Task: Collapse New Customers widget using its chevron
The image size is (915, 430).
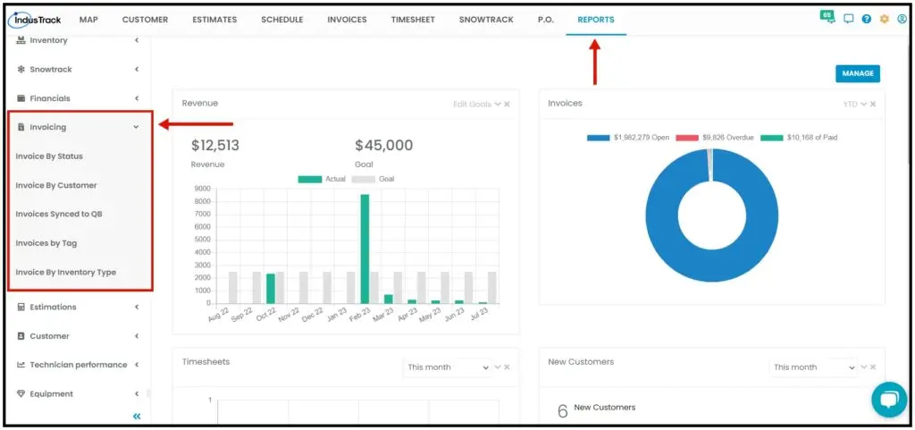Action: [864, 367]
